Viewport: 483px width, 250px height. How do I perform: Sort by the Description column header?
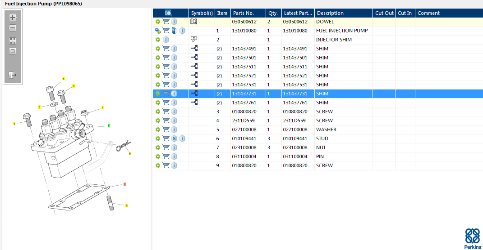click(x=330, y=13)
